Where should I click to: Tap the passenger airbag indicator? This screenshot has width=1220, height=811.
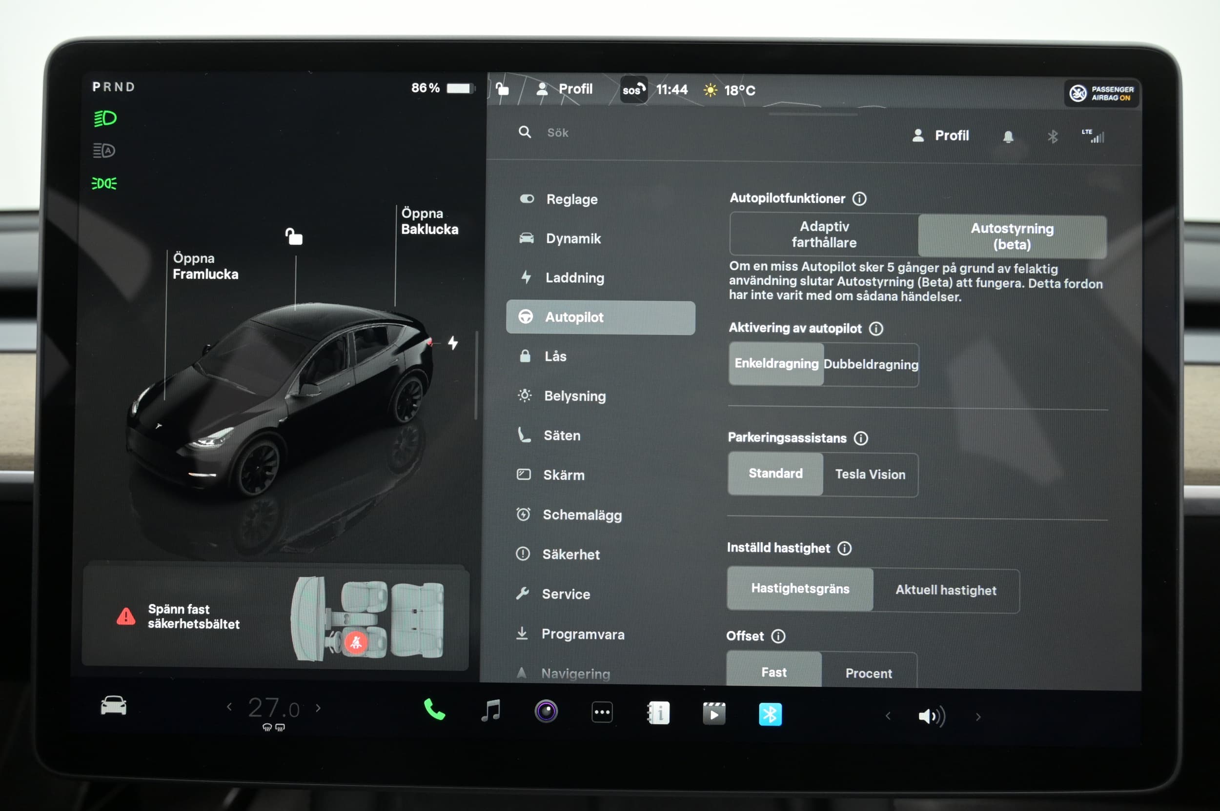tap(1101, 94)
